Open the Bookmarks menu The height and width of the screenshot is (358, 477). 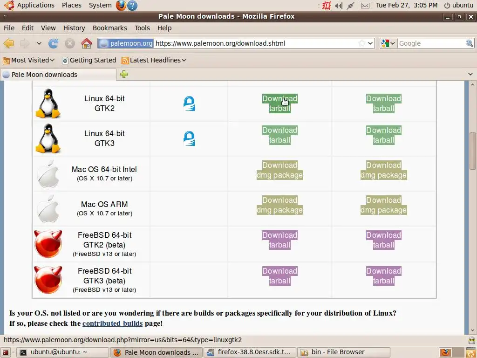pos(110,28)
